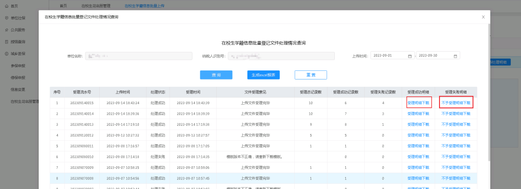
Task: Switch to the 在校生学籍信息批量上传 tab
Action: (144, 6)
